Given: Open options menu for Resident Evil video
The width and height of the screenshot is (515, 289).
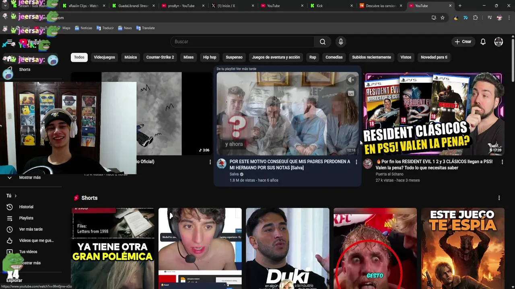Looking at the screenshot, I should point(502,162).
